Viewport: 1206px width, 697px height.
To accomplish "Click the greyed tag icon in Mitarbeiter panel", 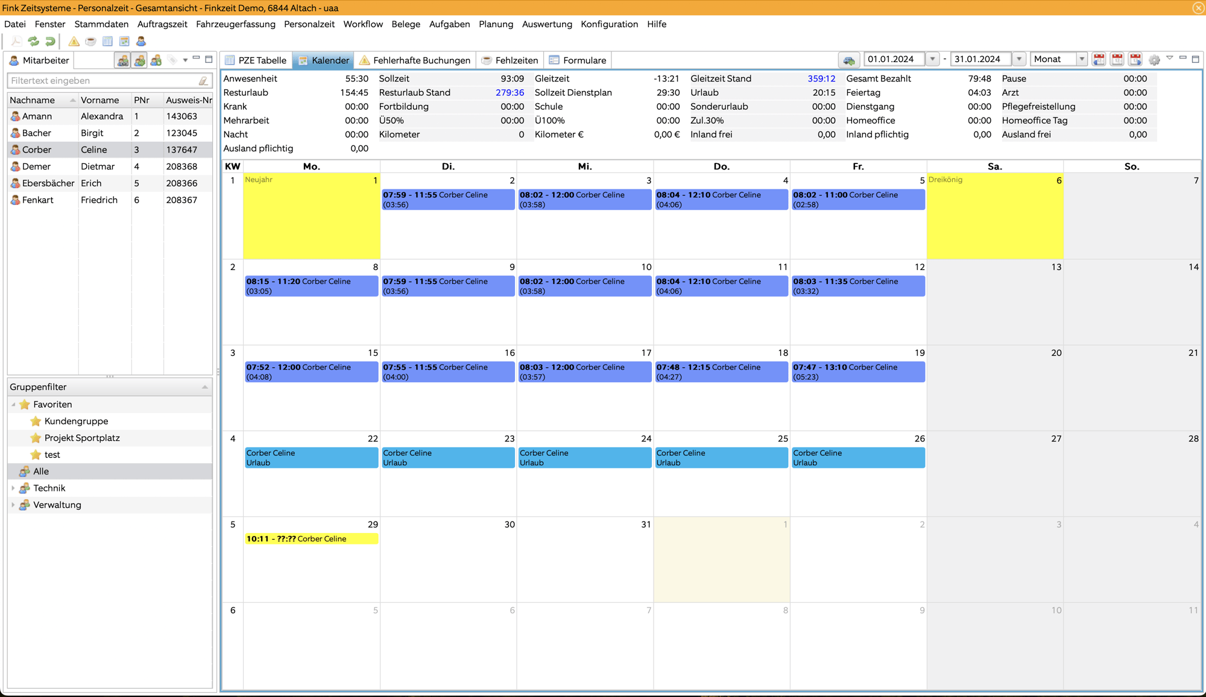I will [x=172, y=60].
